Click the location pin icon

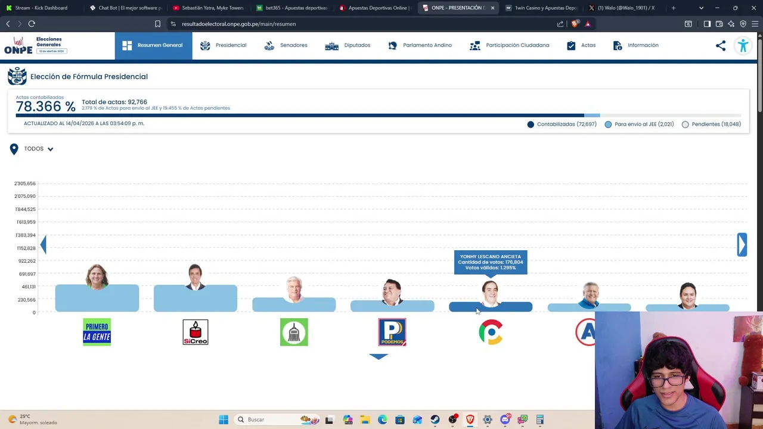tap(14, 149)
